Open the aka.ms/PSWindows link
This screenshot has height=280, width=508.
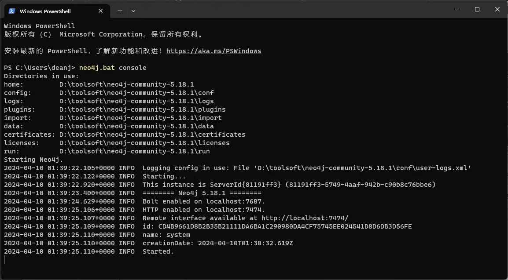coord(214,51)
